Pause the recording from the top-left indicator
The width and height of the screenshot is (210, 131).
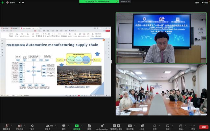point(19,2)
